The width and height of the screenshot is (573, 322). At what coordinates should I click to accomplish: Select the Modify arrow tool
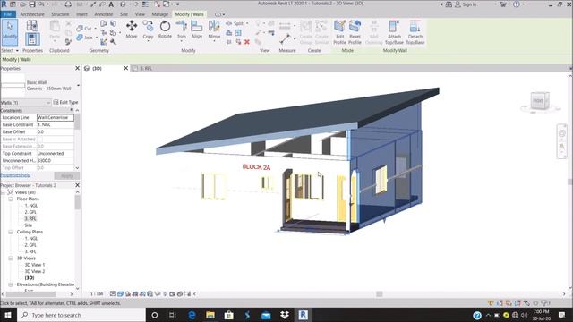coord(10,31)
